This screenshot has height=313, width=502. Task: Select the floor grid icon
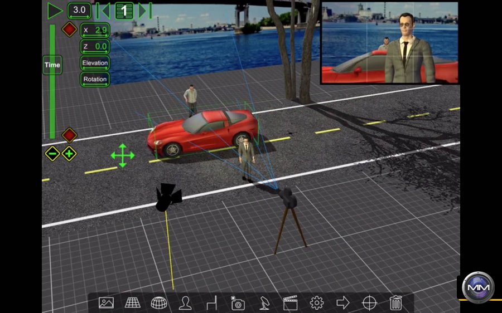[133, 302]
